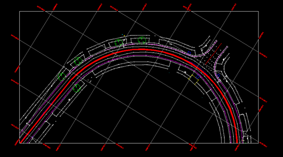Pick the blue square on the upper curb near the junction
The width and height of the screenshot is (283, 157).
click(x=189, y=53)
